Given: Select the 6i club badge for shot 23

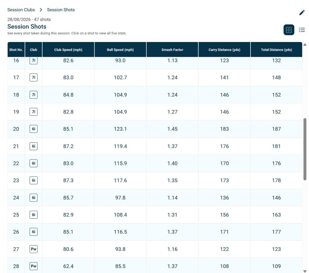Looking at the screenshot, I should 33,180.
